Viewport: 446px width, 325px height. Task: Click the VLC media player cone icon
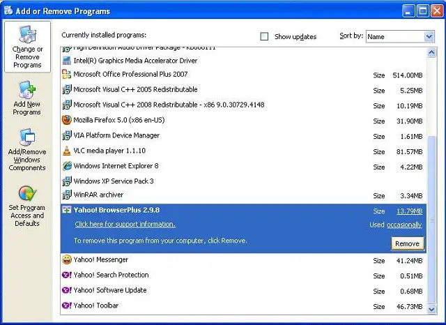point(67,151)
